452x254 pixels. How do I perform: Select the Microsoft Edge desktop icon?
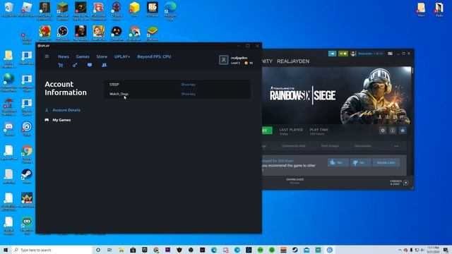[x=170, y=11]
